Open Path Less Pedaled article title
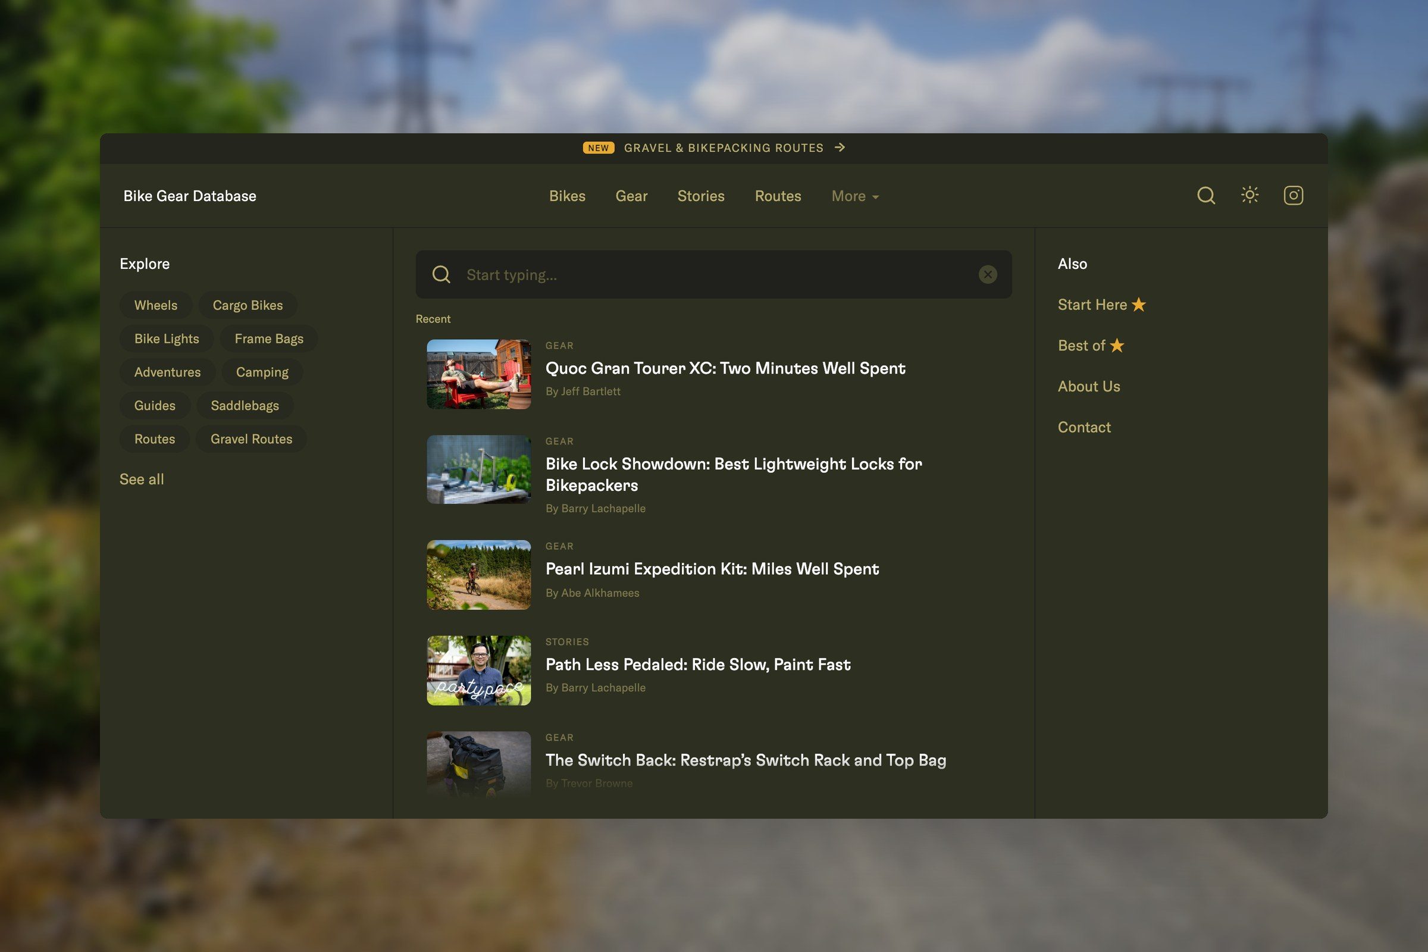 pyautogui.click(x=697, y=664)
